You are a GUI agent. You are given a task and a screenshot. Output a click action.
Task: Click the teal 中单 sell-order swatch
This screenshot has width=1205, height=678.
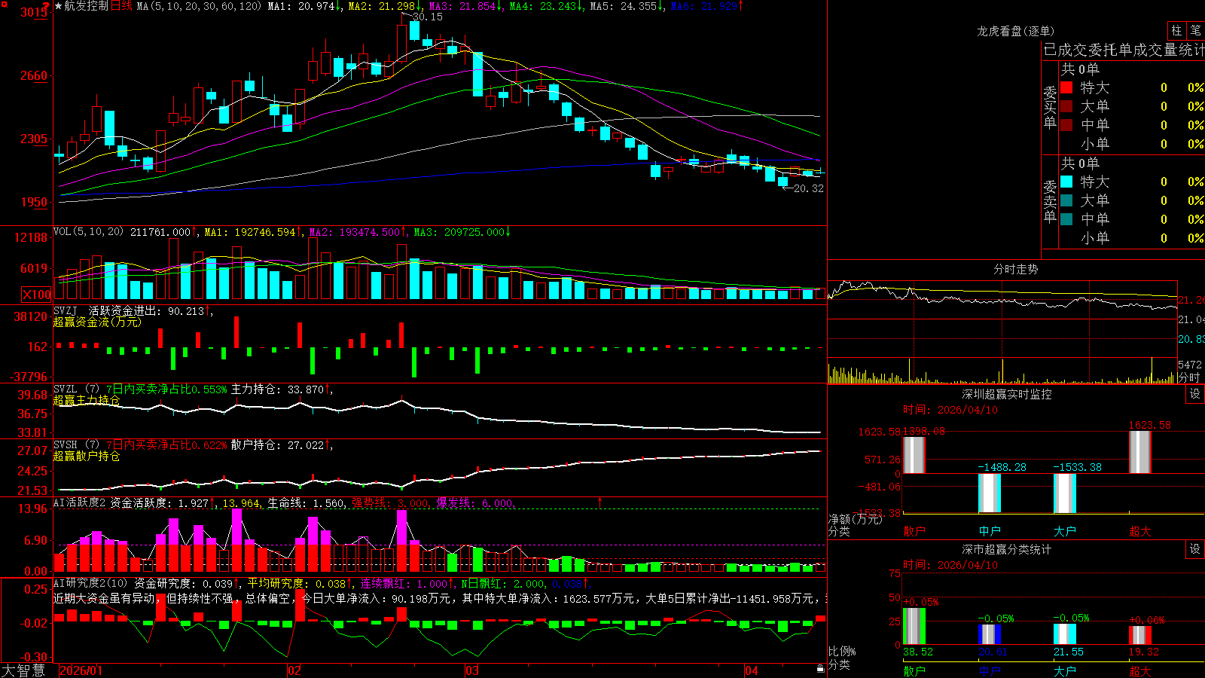(1066, 219)
